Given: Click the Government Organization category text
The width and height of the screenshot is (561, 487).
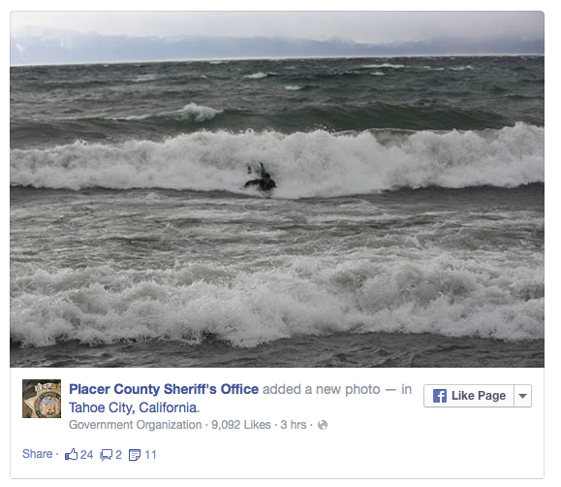Looking at the screenshot, I should click(x=136, y=425).
